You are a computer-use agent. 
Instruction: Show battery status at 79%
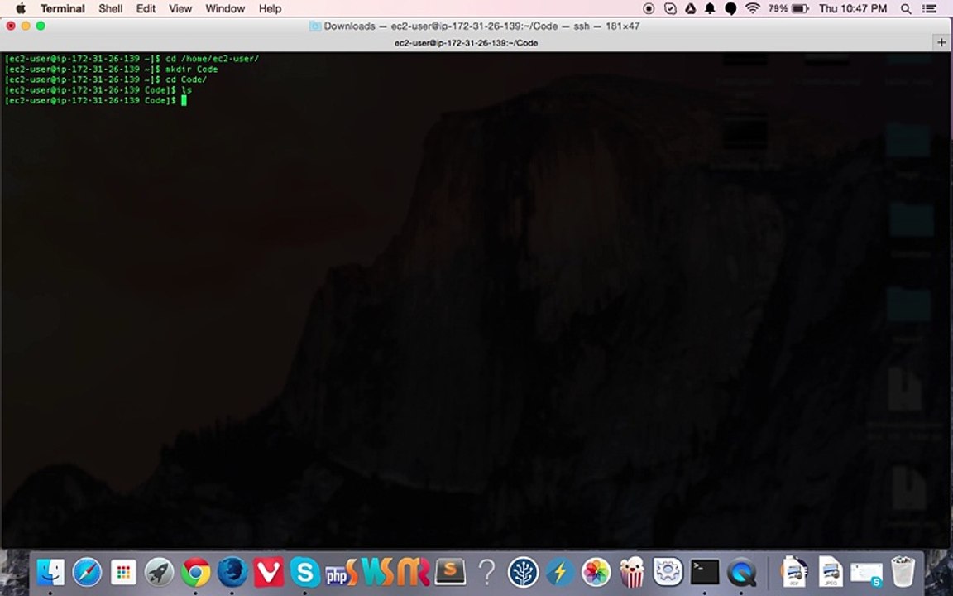click(x=788, y=8)
